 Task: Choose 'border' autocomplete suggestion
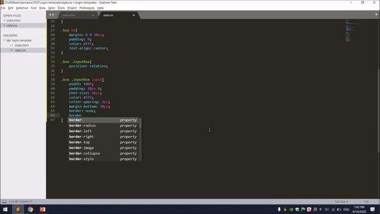coord(103,120)
